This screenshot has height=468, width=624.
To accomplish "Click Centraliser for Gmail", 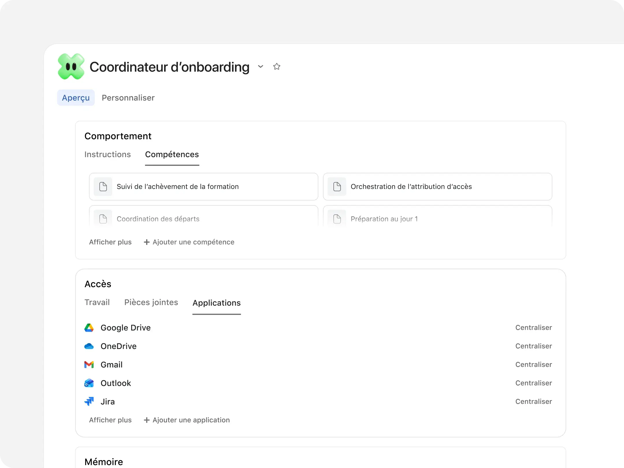I will (534, 365).
